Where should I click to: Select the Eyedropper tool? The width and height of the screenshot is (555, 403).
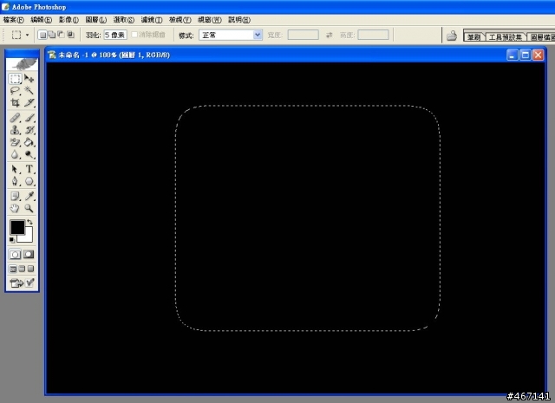29,196
